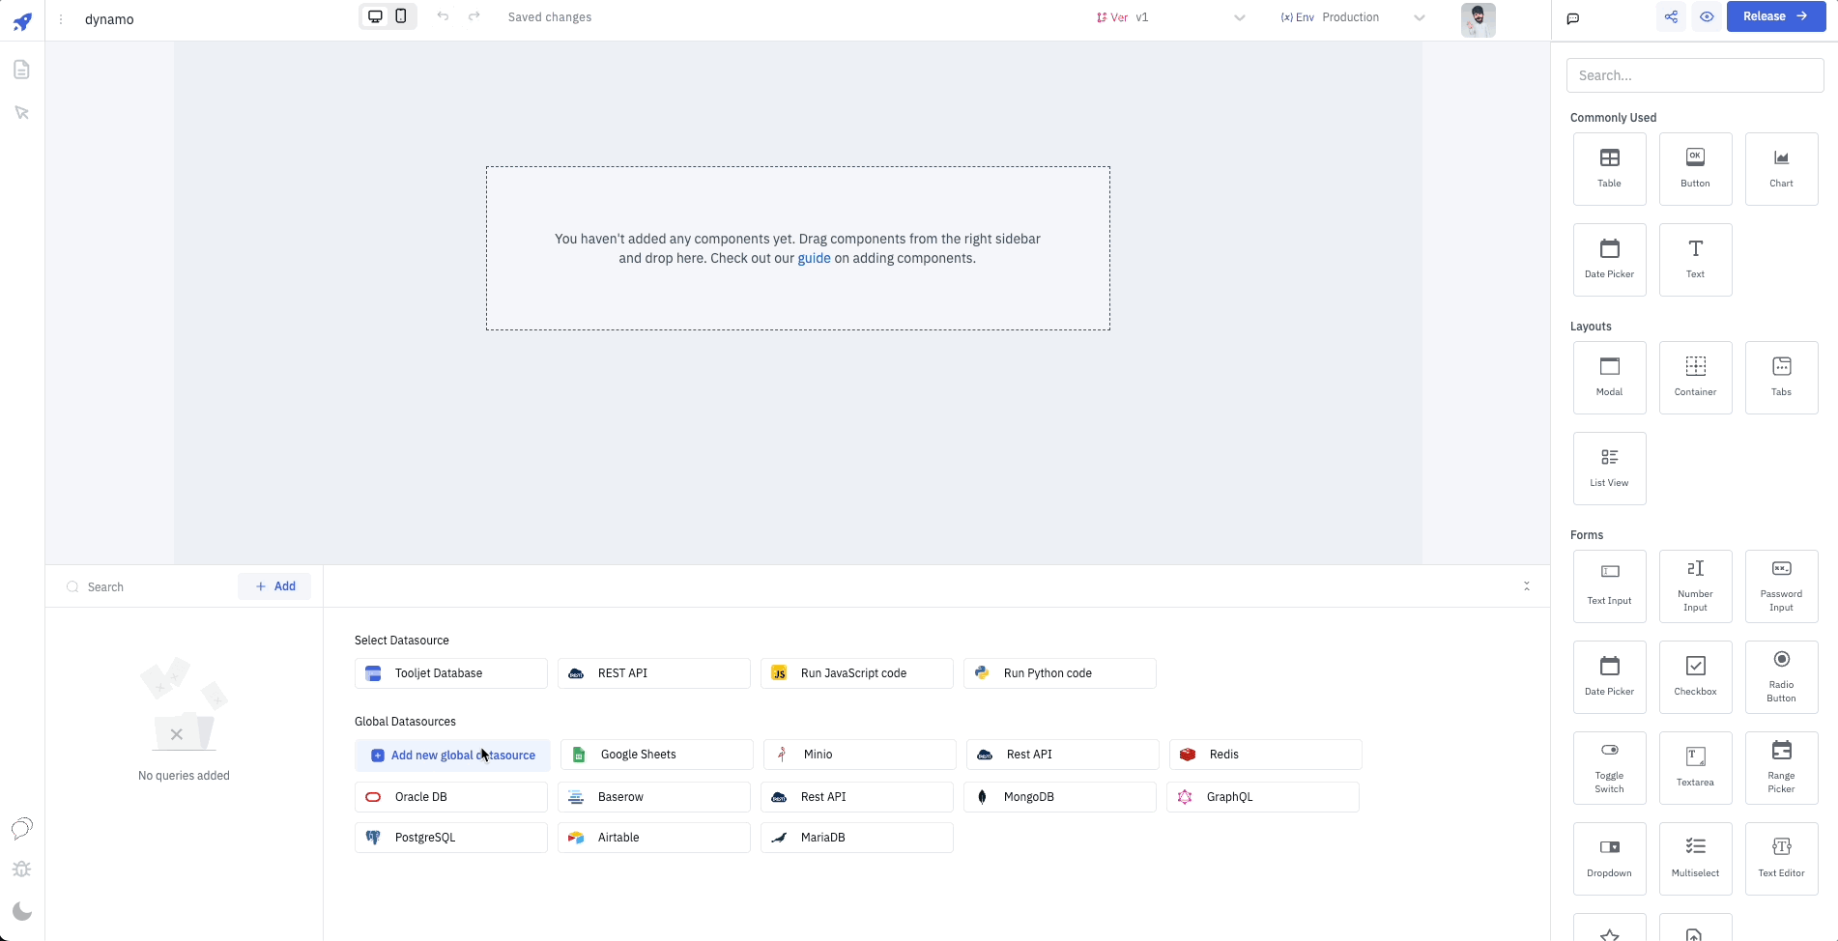Open the guide link on canvas
The image size is (1838, 941).
pyautogui.click(x=814, y=258)
